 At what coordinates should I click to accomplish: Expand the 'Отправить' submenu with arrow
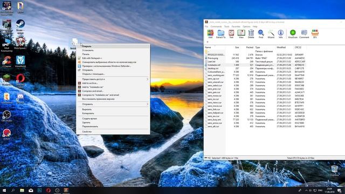113,104
